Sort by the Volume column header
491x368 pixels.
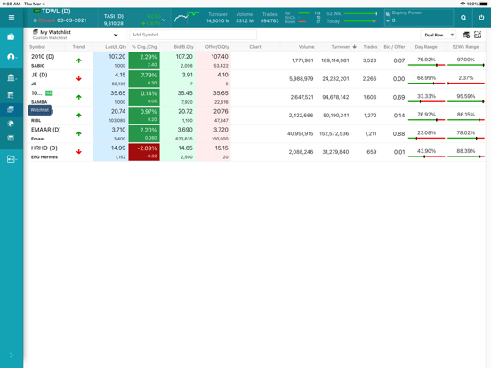coord(306,47)
